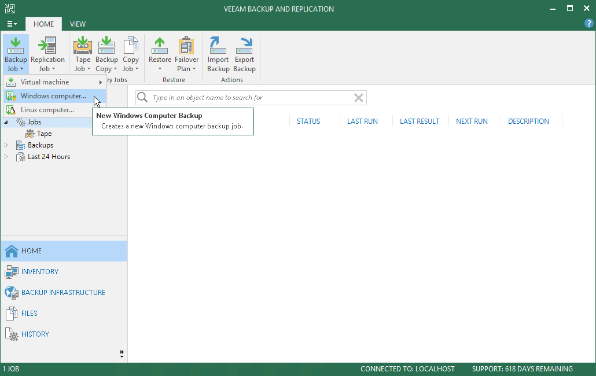Click the Tape Job dropdown arrow
This screenshot has height=376, width=596.
coord(89,69)
